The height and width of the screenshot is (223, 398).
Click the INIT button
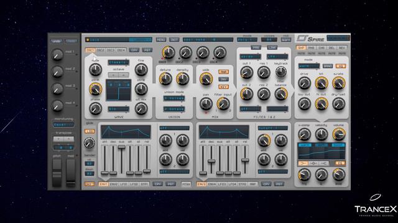174,40
